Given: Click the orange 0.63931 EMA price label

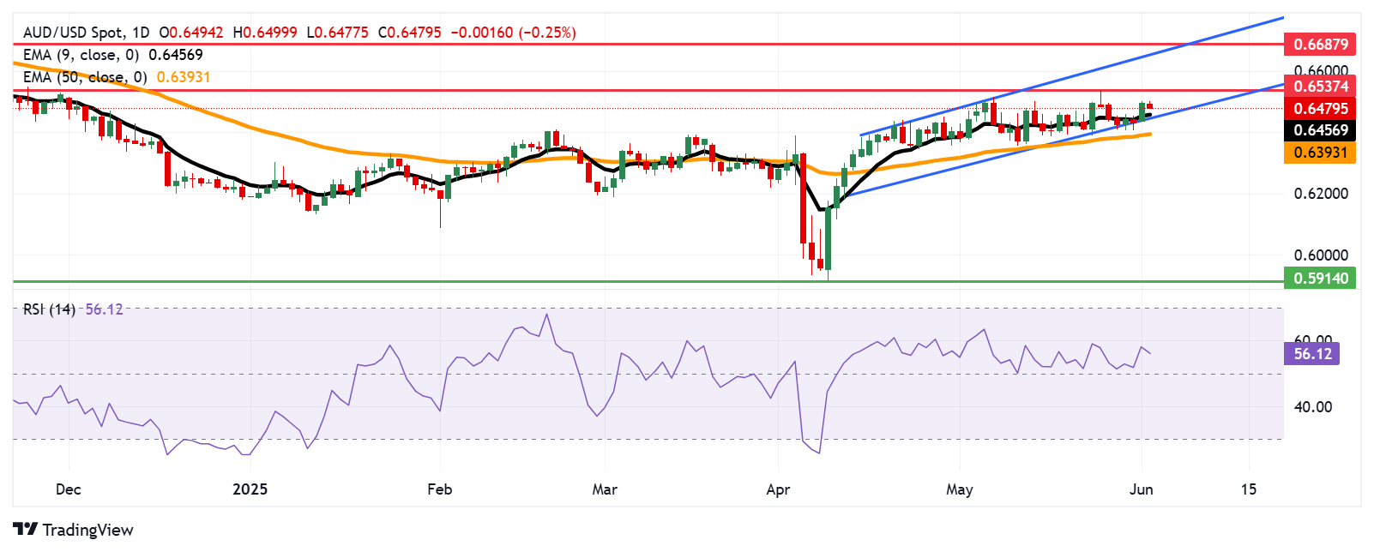Looking at the screenshot, I should point(1320,153).
